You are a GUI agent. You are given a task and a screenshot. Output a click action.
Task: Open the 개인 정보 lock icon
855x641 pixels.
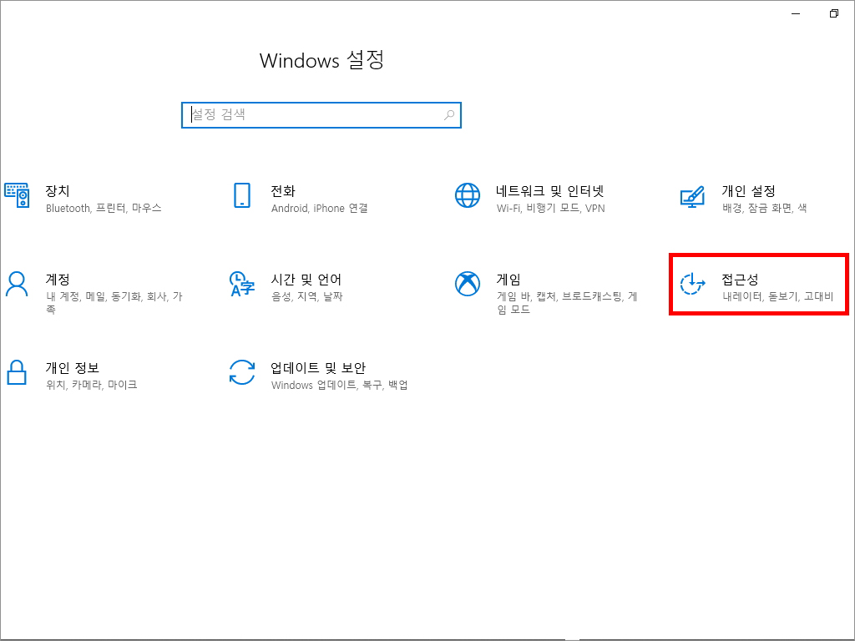coord(17,372)
